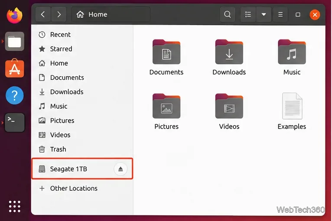Select Videos in the sidebar
The image size is (332, 221).
tap(82, 135)
